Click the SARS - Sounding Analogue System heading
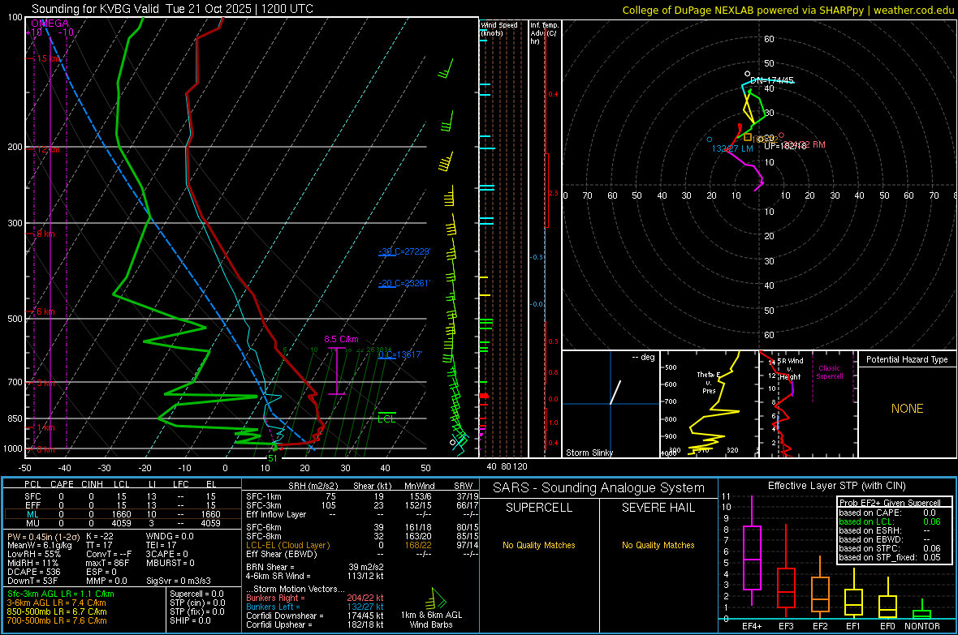Screen dimensions: 958x635 [599, 488]
